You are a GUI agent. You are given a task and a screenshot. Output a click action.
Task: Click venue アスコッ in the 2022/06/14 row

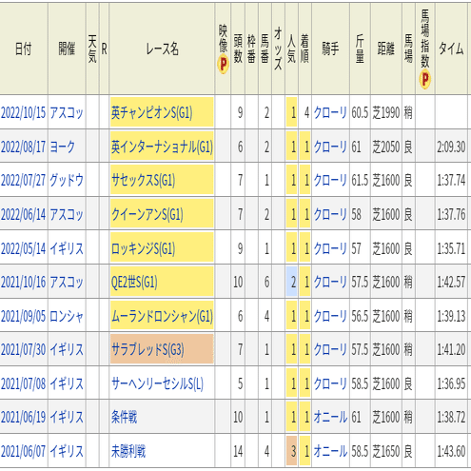pos(67,214)
